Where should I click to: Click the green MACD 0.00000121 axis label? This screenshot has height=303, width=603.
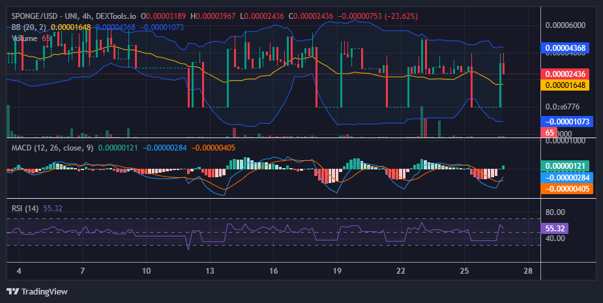click(x=565, y=166)
